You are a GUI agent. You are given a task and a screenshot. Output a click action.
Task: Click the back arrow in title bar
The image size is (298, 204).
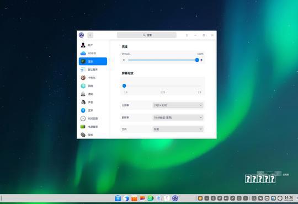tap(91, 35)
